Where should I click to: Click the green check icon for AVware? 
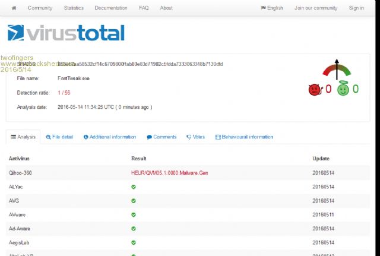134,214
